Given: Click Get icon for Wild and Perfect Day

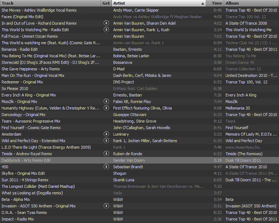Looking at the screenshot, I should (106, 141).
